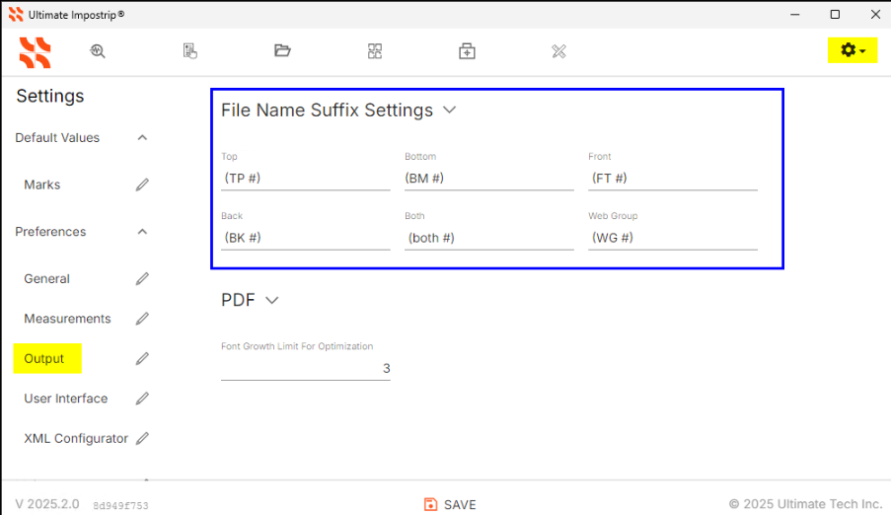Click the Bottom suffix field (BM #)
This screenshot has height=515, width=891.
click(x=489, y=179)
